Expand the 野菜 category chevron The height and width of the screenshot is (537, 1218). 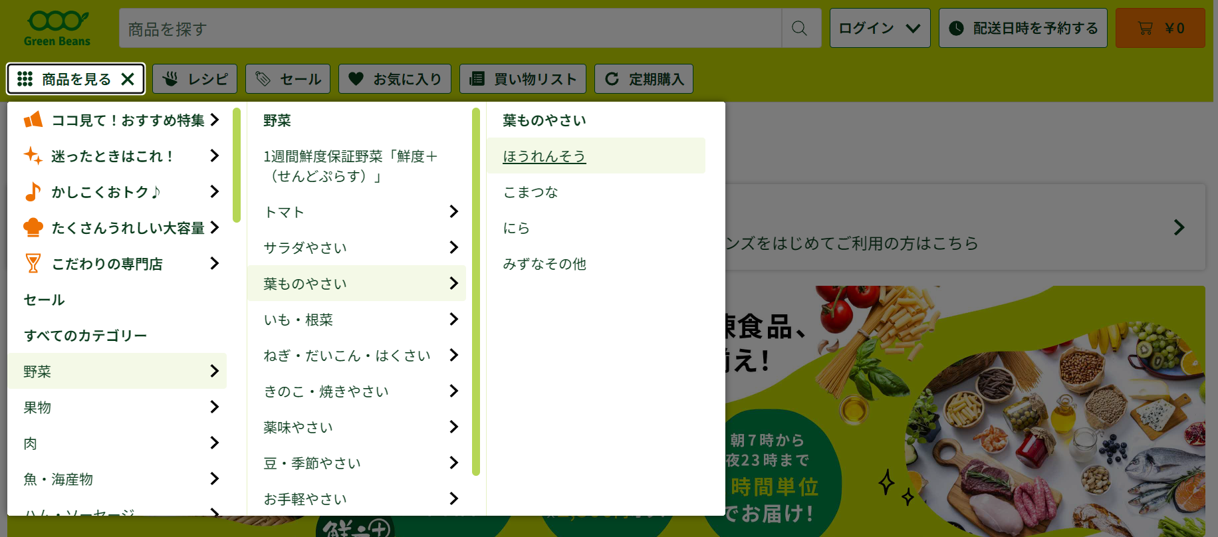[x=214, y=371]
